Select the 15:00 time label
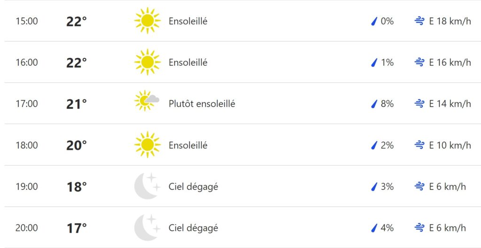The width and height of the screenshot is (481, 248). 27,21
